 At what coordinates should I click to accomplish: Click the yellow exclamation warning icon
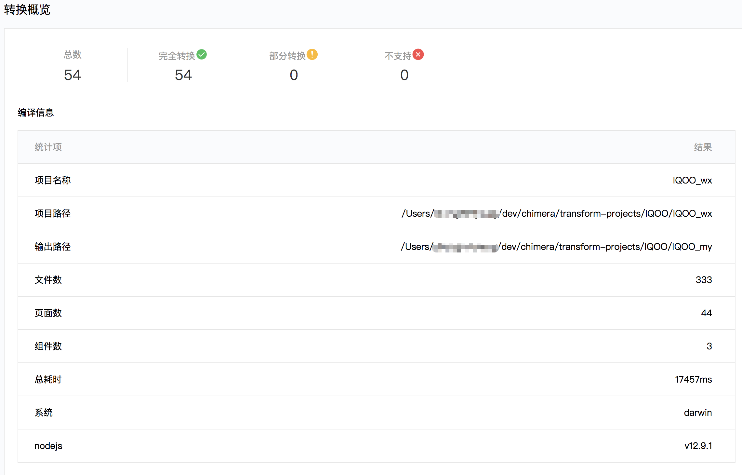312,54
